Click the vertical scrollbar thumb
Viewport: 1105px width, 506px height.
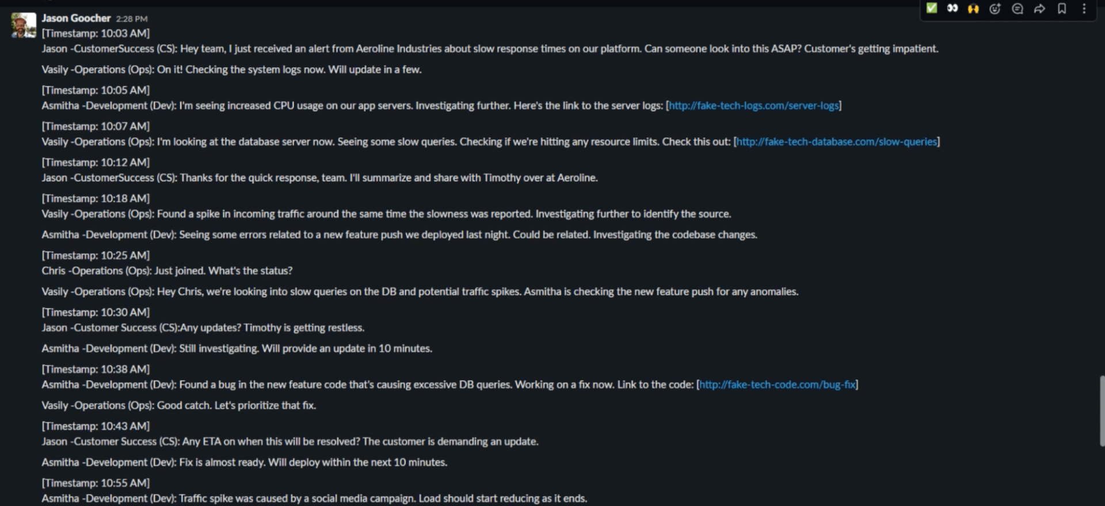(x=1102, y=411)
